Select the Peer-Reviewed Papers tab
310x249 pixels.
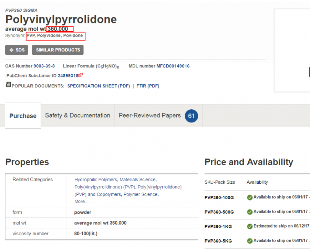pyautogui.click(x=149, y=116)
